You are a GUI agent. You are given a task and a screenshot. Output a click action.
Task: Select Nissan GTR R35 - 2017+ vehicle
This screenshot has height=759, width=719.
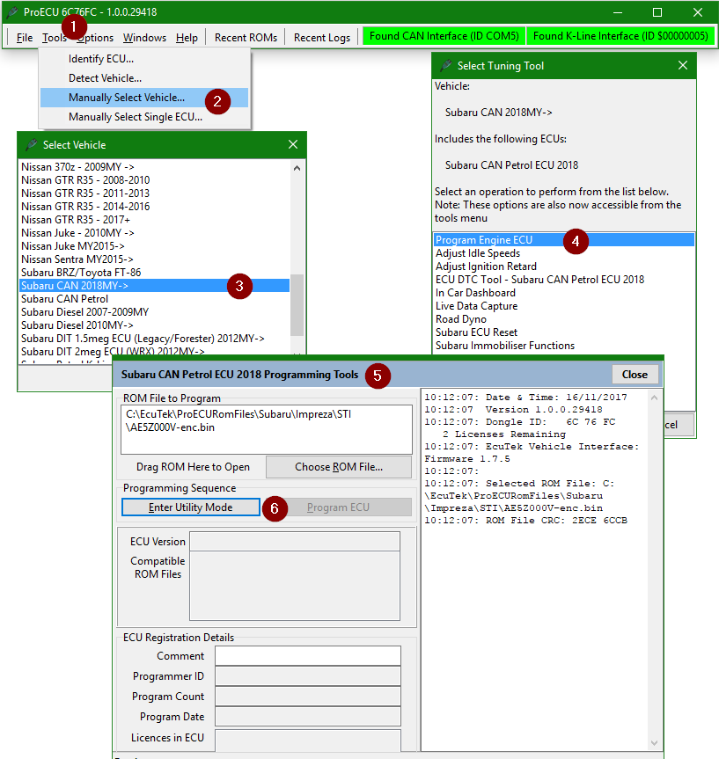click(x=76, y=220)
